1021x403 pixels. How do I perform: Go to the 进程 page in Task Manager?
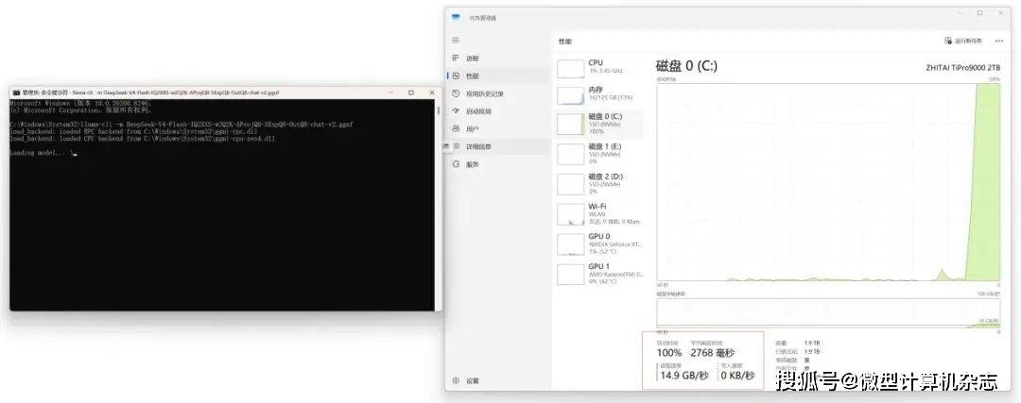point(498,58)
